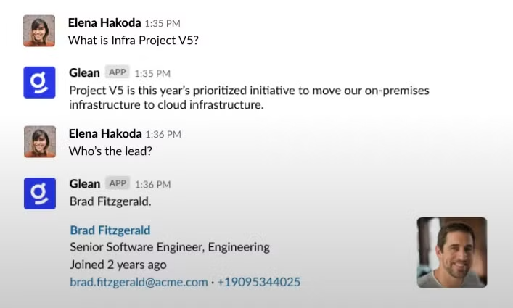The height and width of the screenshot is (308, 513).
Task: Open the Brad Fitzgerald profile name link
Action: 110,230
